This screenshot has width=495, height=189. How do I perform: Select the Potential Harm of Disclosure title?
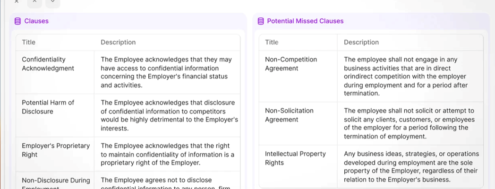point(48,107)
